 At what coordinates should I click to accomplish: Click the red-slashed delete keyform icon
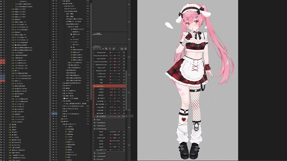point(103,49)
